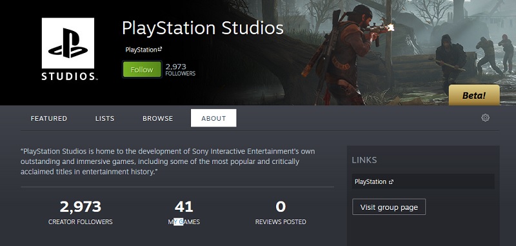Follow PlayStation Studios with the green button

142,70
